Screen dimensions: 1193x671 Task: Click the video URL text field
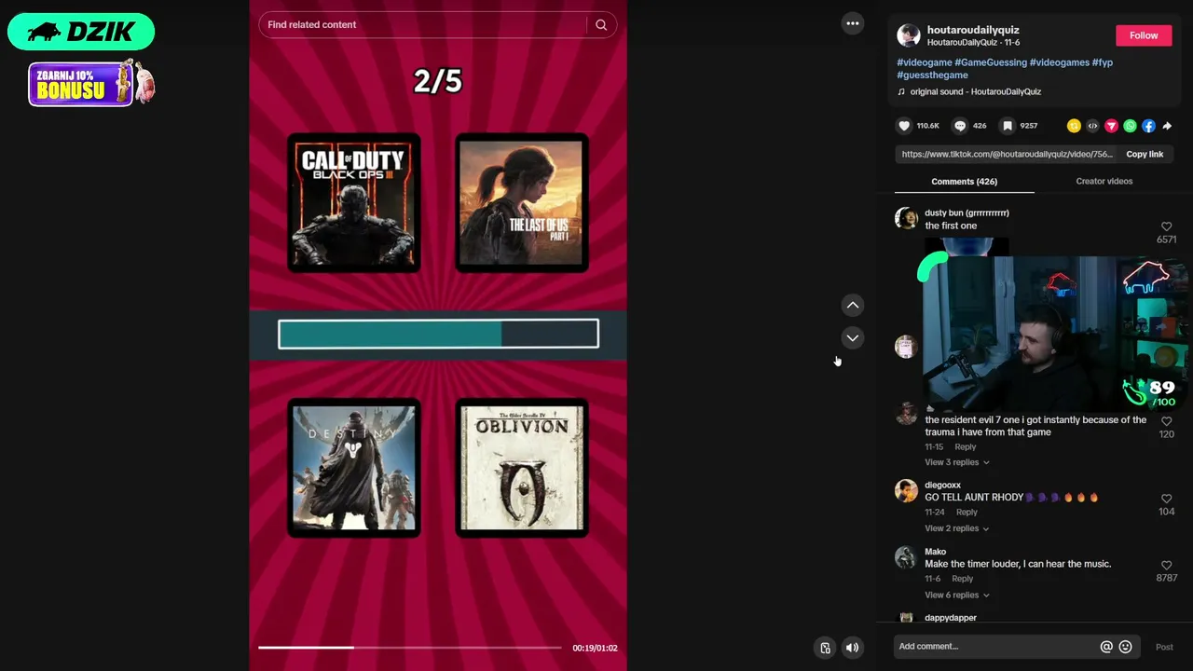tap(1007, 154)
